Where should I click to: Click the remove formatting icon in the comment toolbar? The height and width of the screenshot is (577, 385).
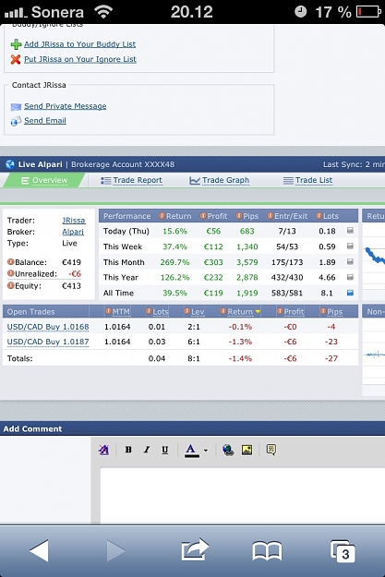click(x=103, y=450)
